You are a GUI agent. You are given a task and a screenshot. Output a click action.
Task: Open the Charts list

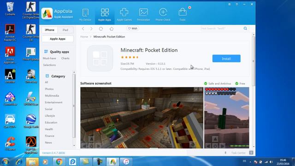pyautogui.click(x=65, y=59)
